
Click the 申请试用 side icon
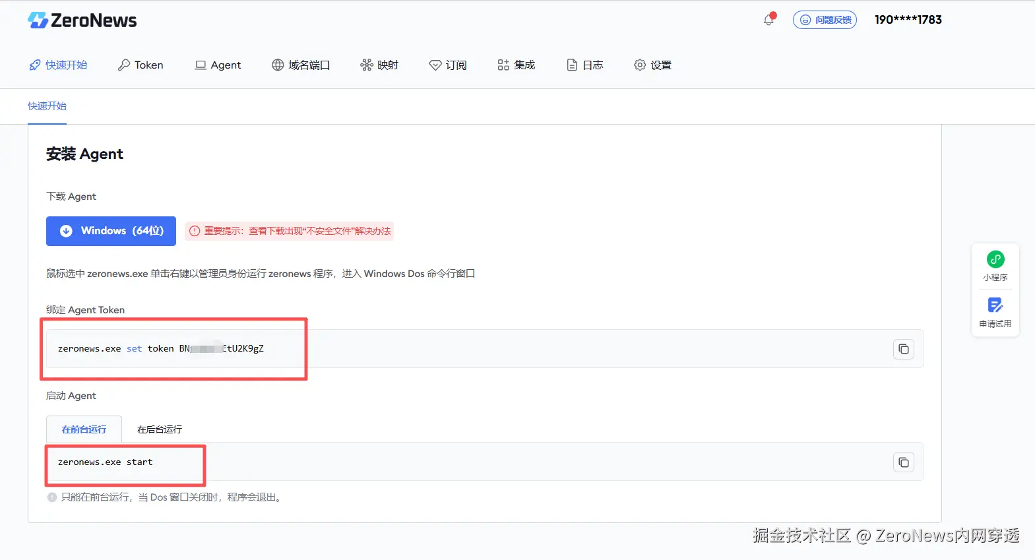pyautogui.click(x=995, y=313)
